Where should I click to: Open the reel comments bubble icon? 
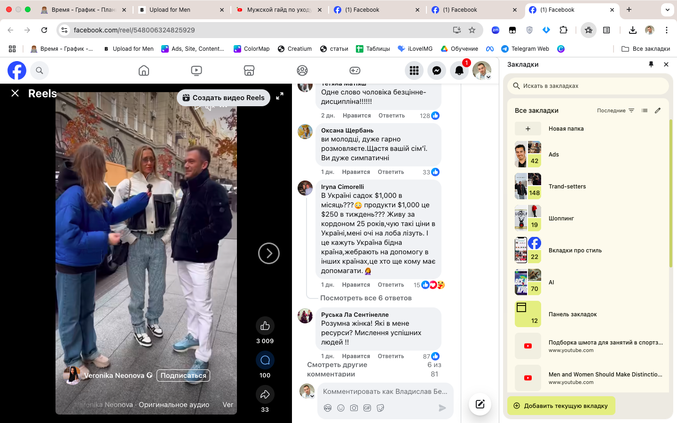pyautogui.click(x=265, y=360)
